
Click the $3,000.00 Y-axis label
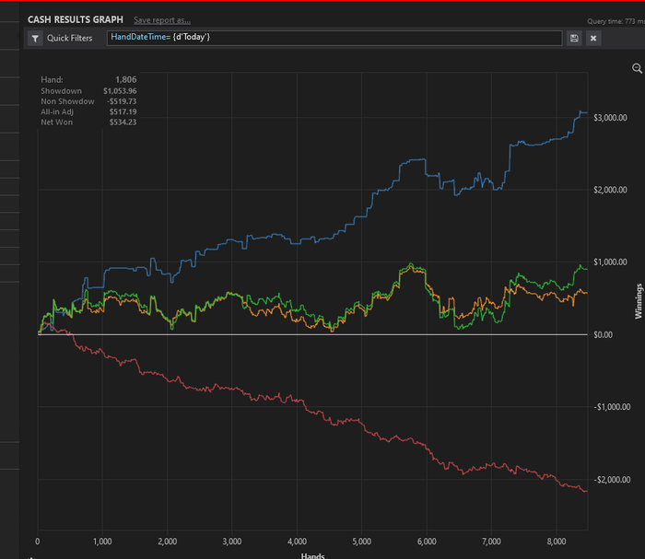point(615,118)
